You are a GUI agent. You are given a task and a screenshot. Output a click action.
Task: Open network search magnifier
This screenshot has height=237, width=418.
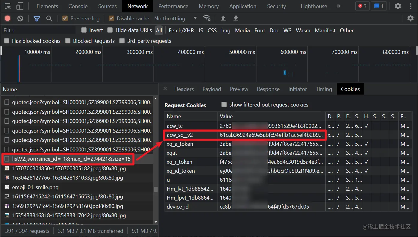[x=49, y=19]
